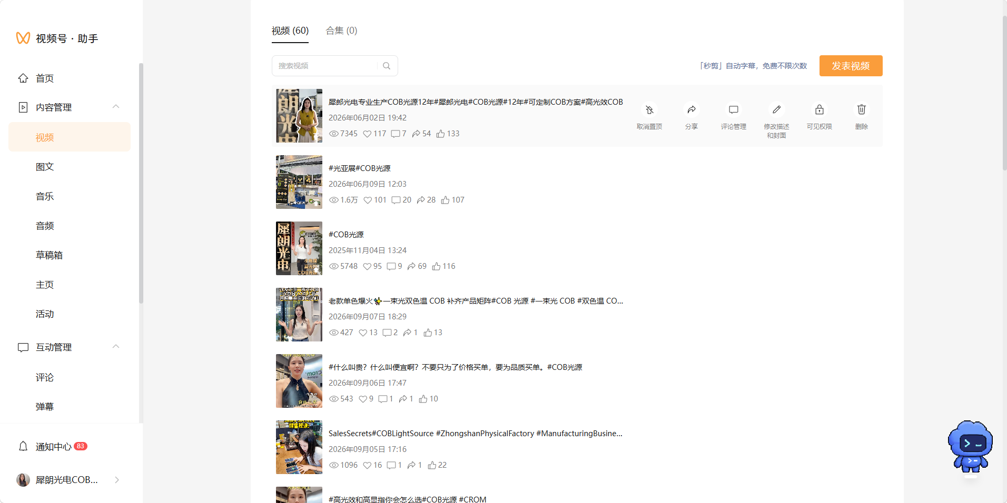1007x503 pixels.
Task: Click the 69 shares arrow icon
Action: (411, 266)
